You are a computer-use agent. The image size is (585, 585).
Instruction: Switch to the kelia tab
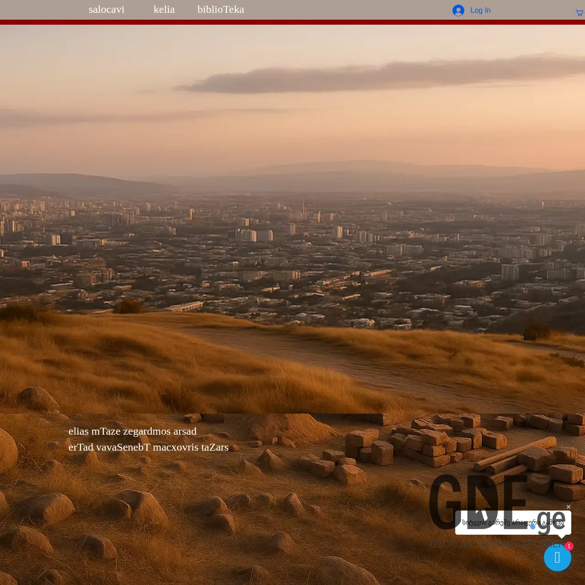(x=164, y=9)
